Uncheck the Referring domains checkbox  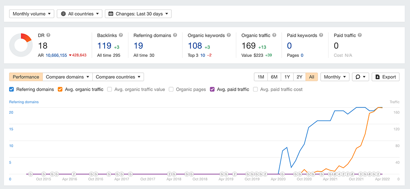12,89
